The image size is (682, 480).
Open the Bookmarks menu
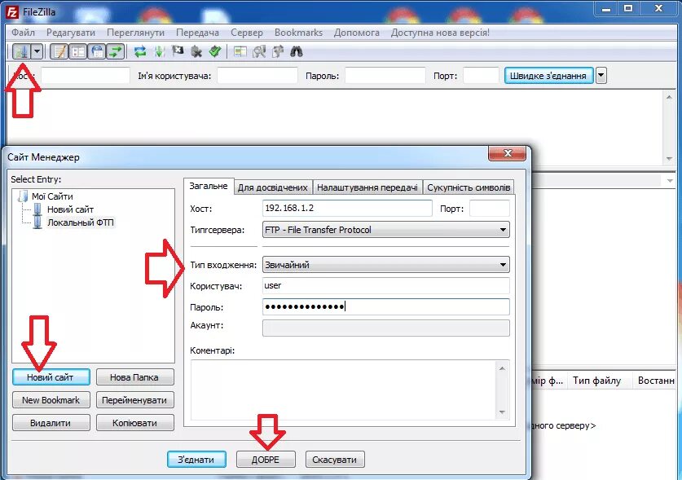coord(298,33)
